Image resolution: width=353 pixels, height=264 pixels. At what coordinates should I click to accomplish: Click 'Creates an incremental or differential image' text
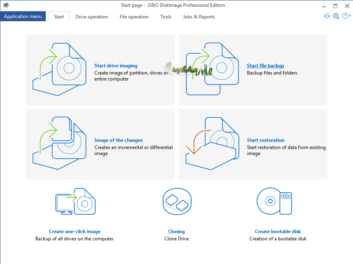(x=133, y=150)
